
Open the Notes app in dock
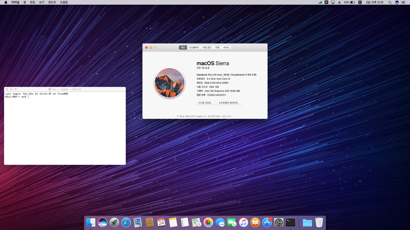(x=173, y=222)
